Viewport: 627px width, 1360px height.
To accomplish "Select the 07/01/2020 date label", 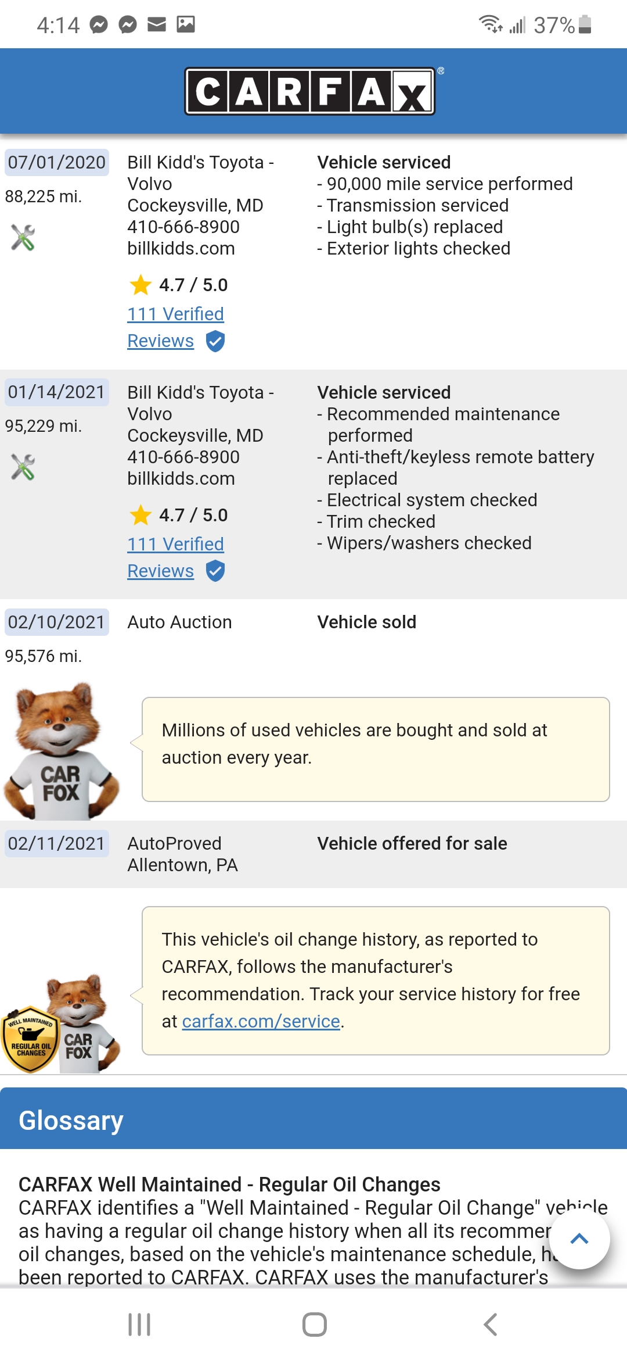I will tap(56, 162).
